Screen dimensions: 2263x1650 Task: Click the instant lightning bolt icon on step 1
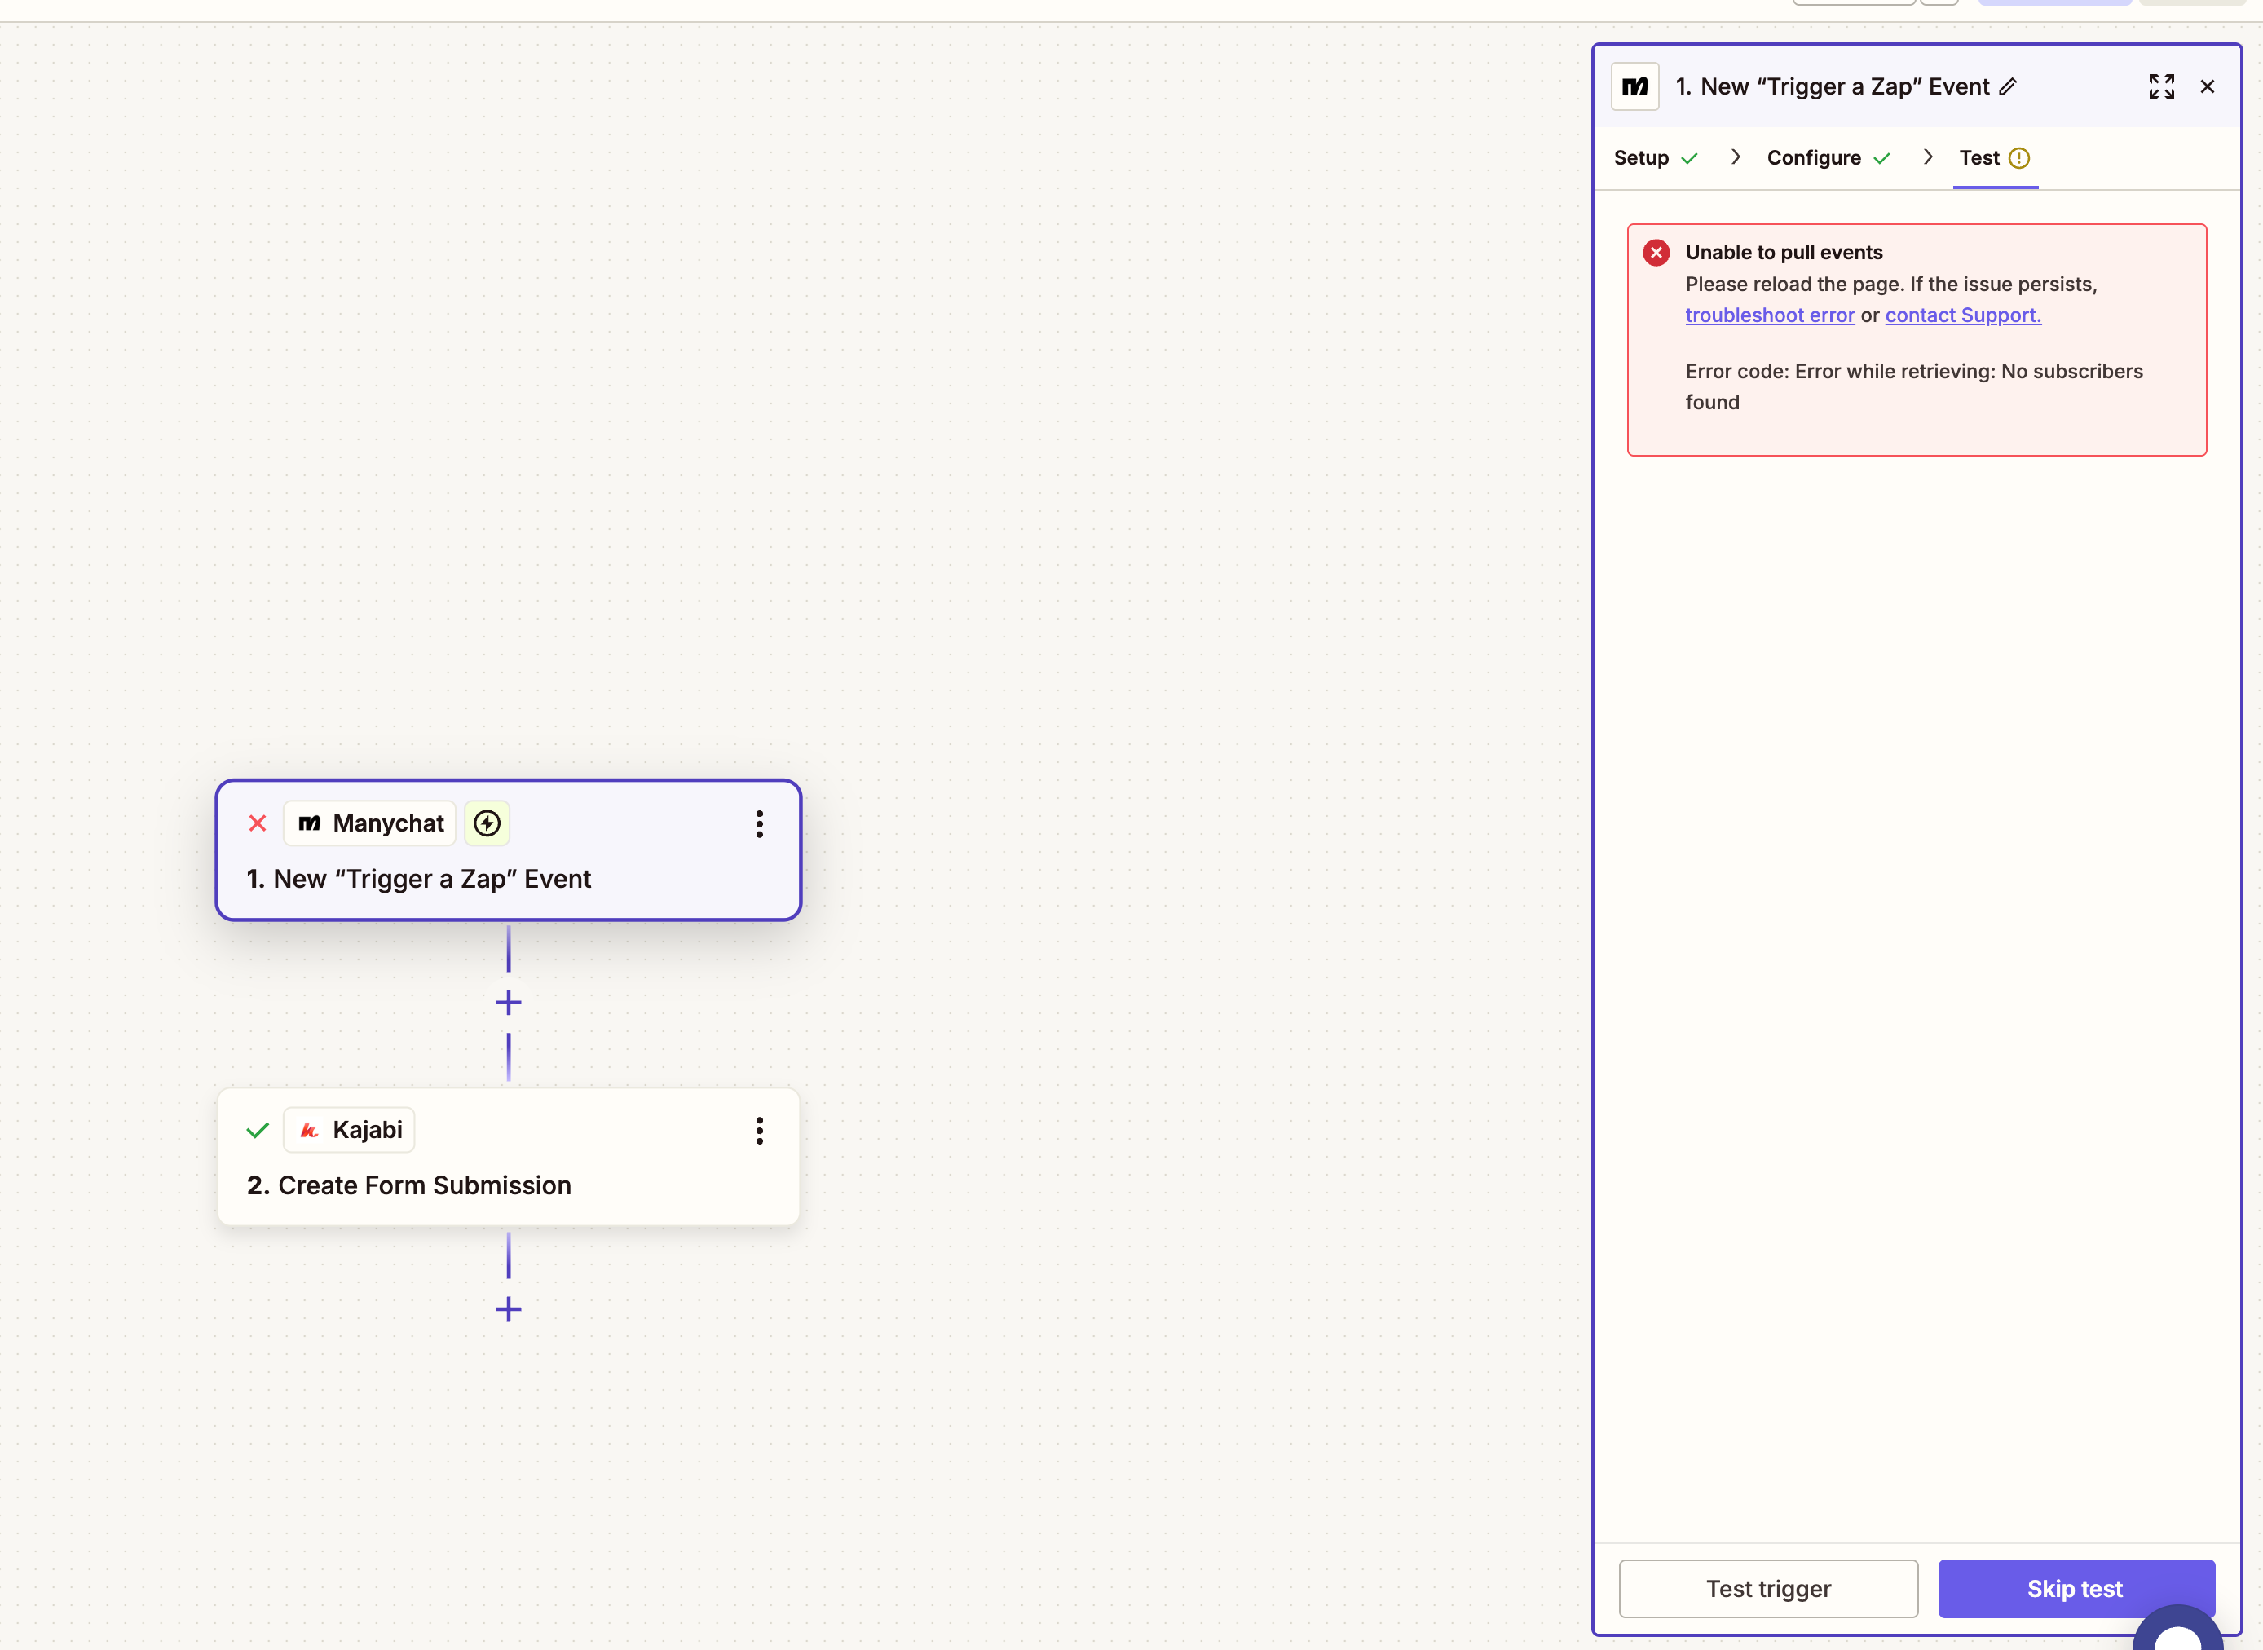tap(487, 823)
